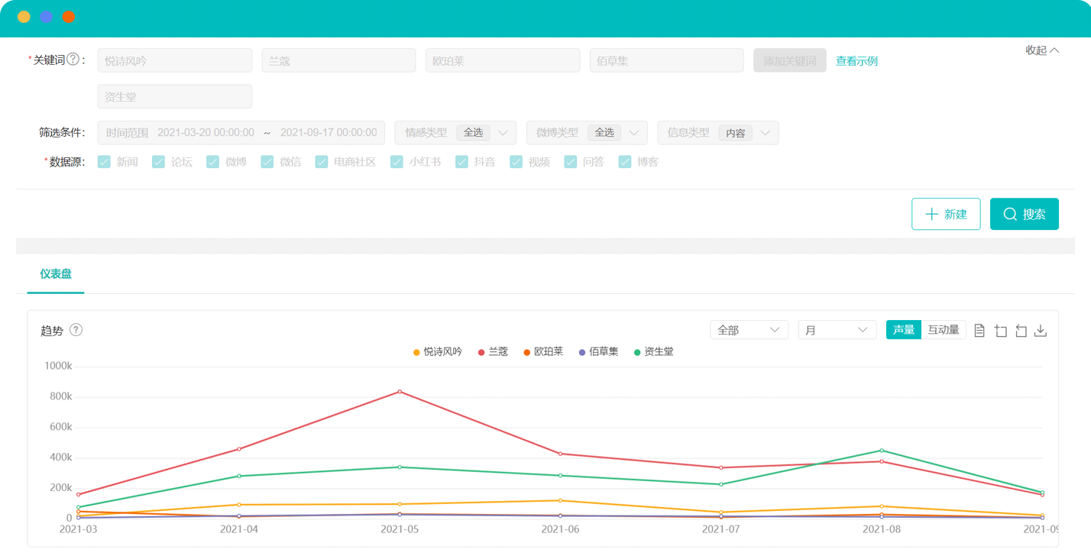Click the orange window control dot
This screenshot has width=1091, height=556.
[68, 17]
